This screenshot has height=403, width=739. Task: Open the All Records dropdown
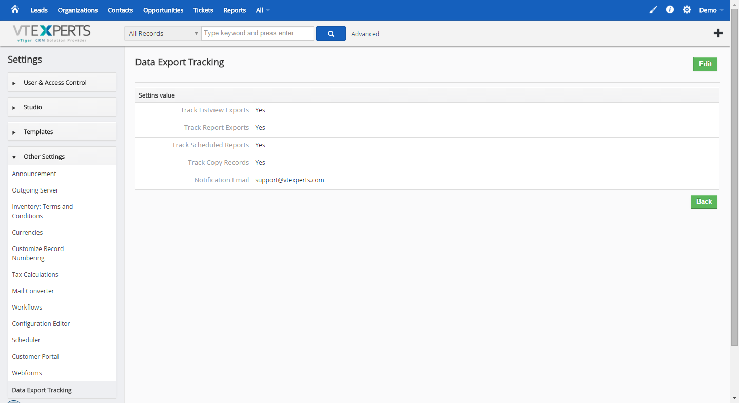pyautogui.click(x=163, y=33)
